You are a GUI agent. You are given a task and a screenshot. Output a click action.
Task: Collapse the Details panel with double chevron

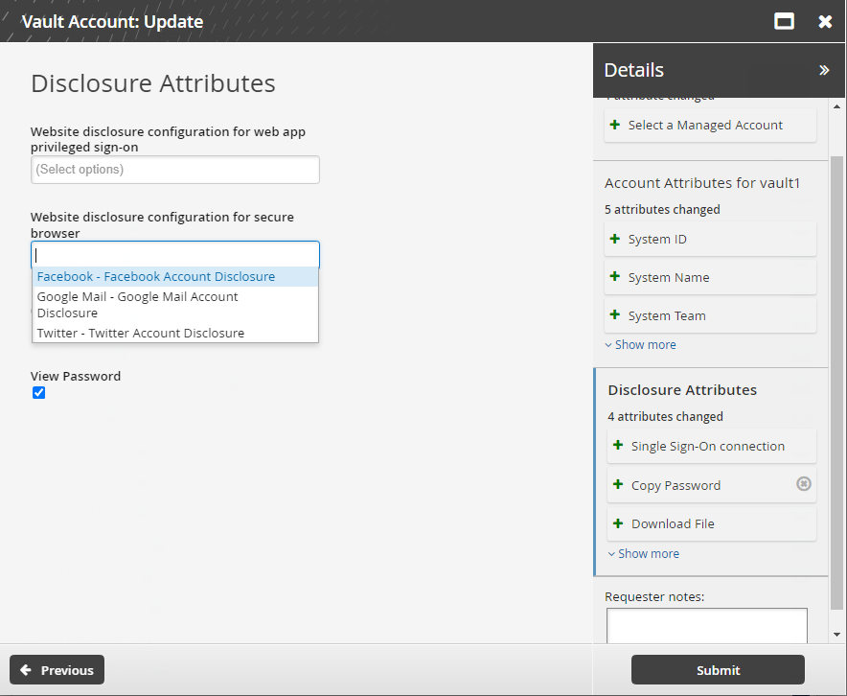[824, 70]
